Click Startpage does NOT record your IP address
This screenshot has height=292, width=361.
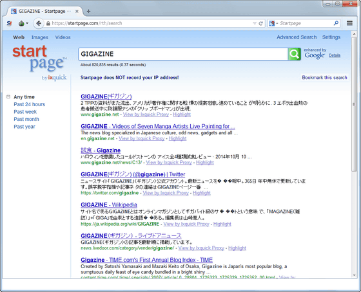point(130,77)
